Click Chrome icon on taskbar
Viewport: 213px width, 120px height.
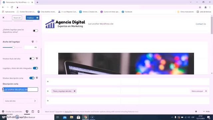coord(85,117)
